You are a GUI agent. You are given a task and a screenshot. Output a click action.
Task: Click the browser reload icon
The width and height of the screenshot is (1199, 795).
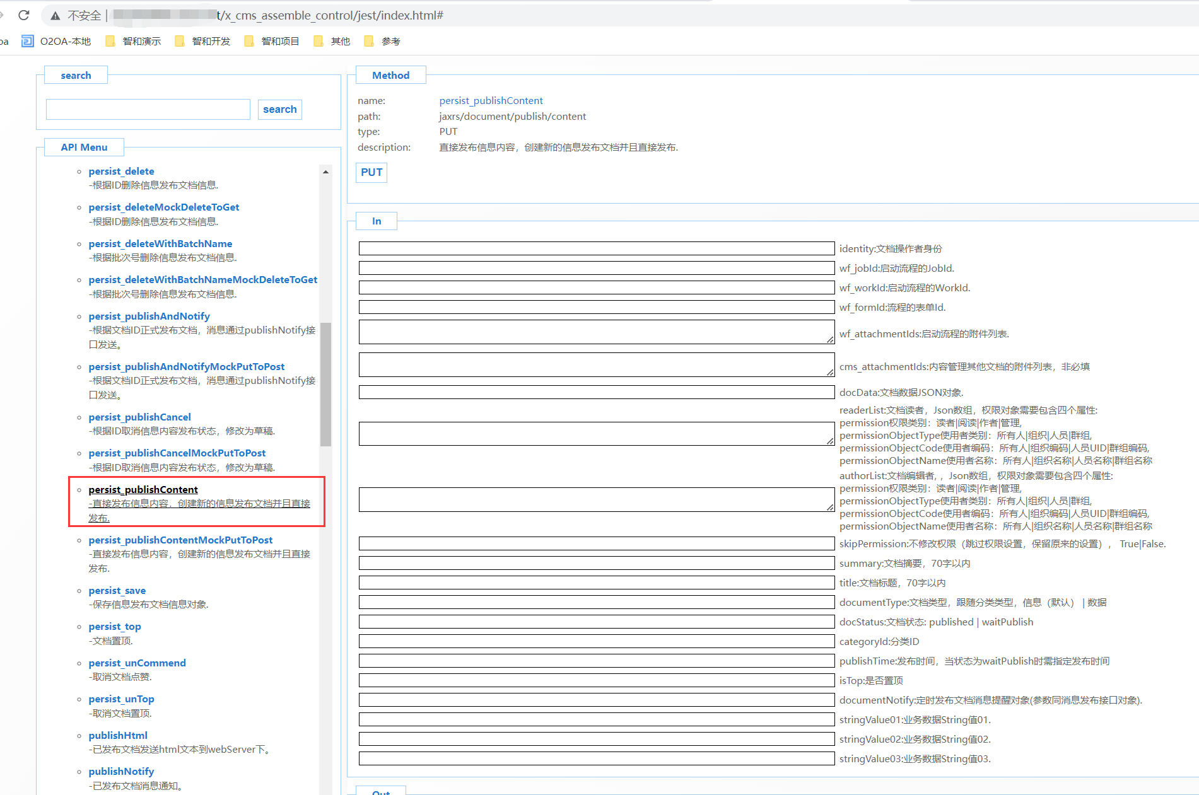point(24,15)
